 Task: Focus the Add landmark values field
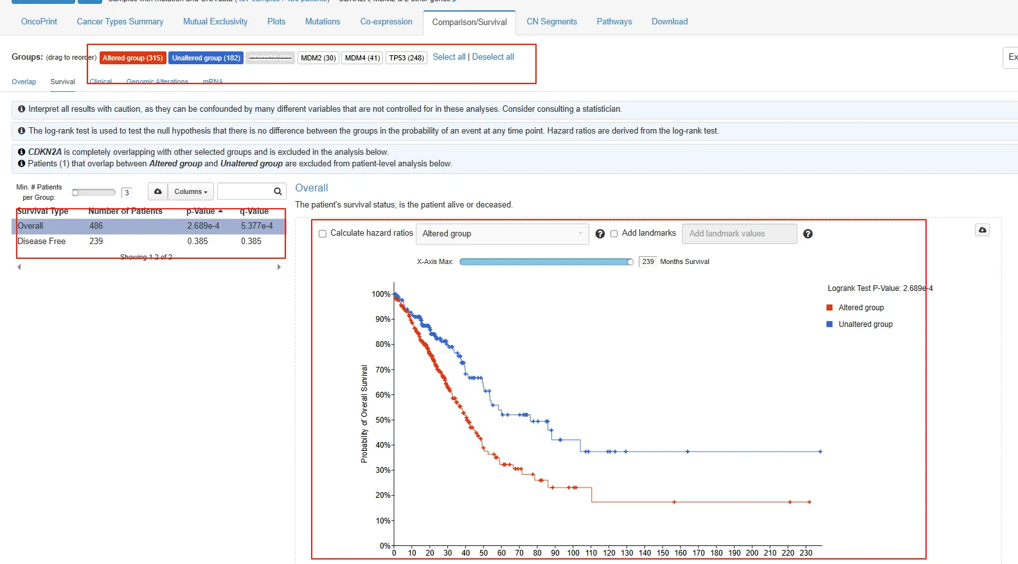point(739,234)
